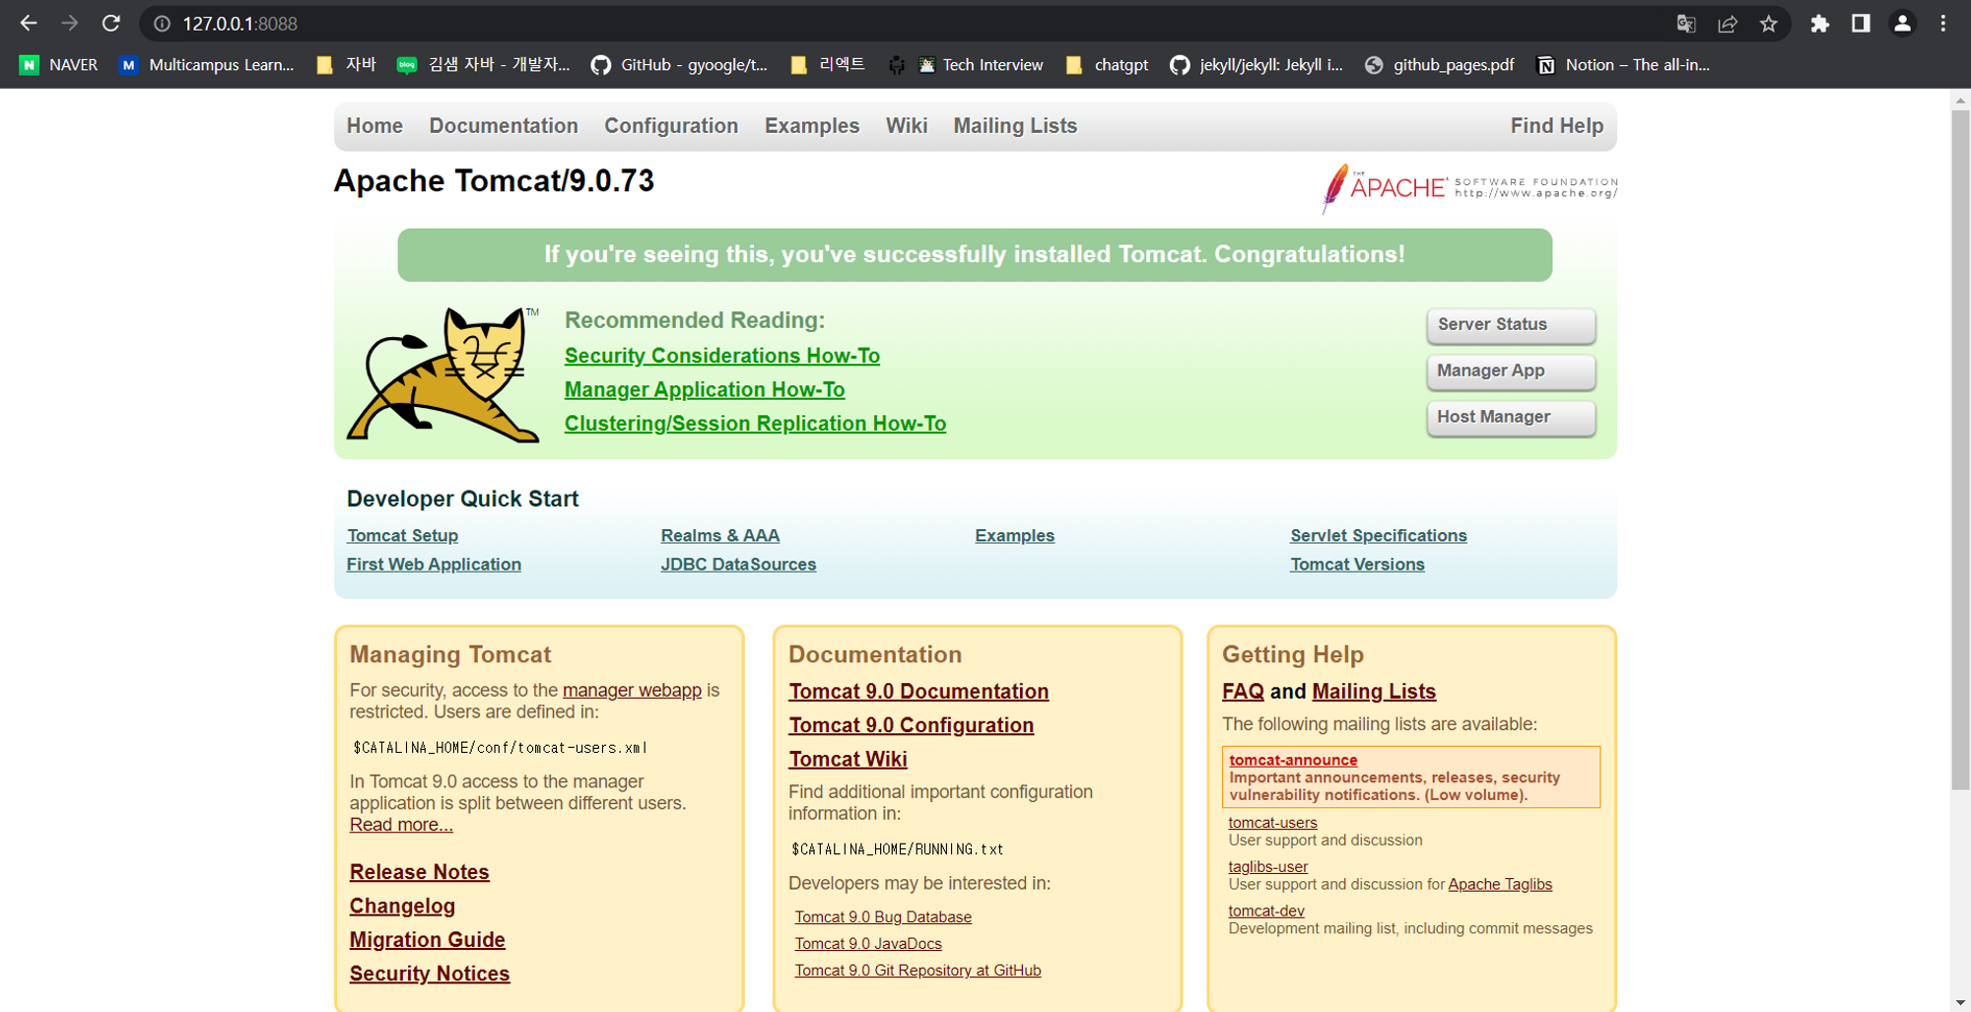
Task: Open the Security Notices link
Action: 430,974
